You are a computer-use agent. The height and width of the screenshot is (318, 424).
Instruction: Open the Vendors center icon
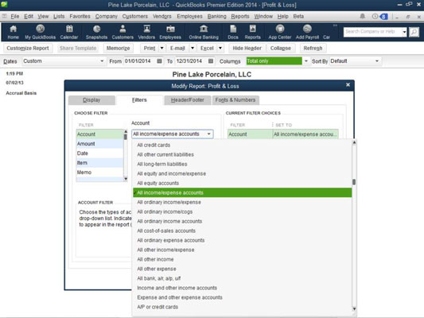(x=146, y=32)
